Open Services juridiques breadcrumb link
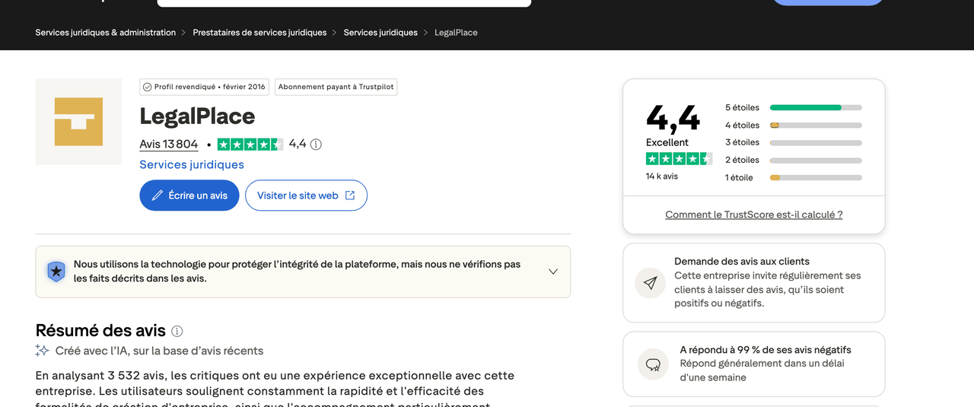The width and height of the screenshot is (974, 407). click(380, 33)
